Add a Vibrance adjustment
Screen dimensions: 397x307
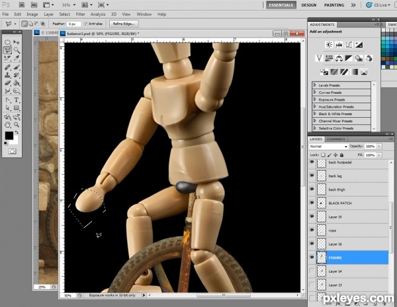click(x=319, y=58)
